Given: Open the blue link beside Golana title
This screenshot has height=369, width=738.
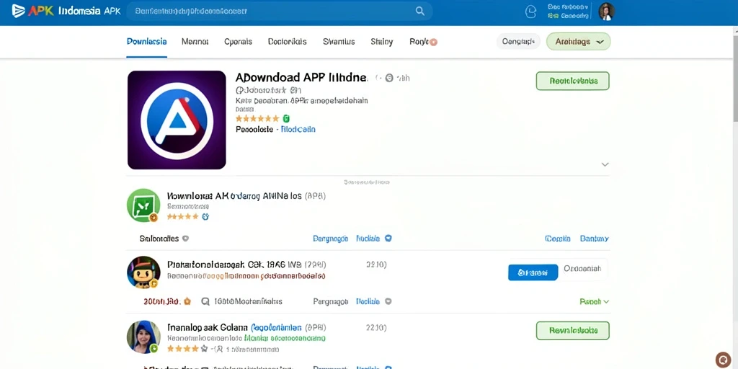Looking at the screenshot, I should point(276,327).
